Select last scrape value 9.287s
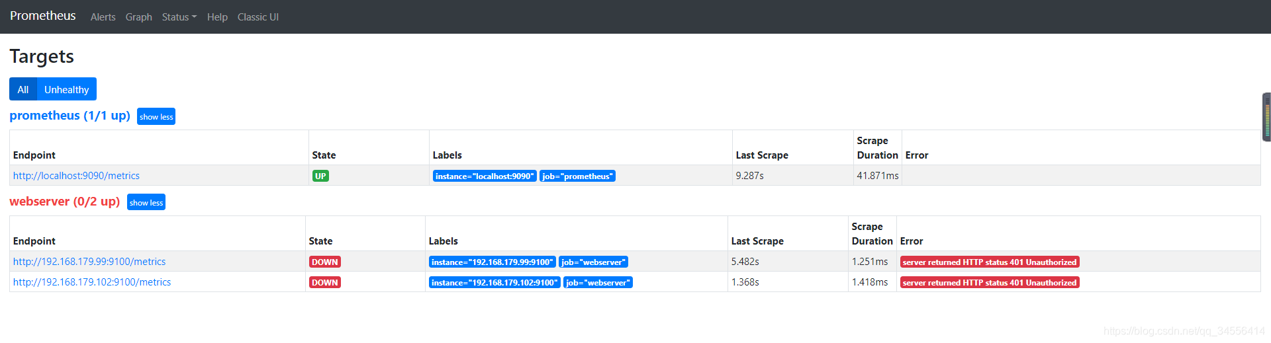Viewport: 1271px width, 343px height. tap(750, 176)
